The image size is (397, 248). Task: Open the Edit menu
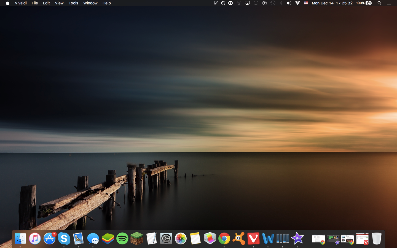(x=46, y=3)
